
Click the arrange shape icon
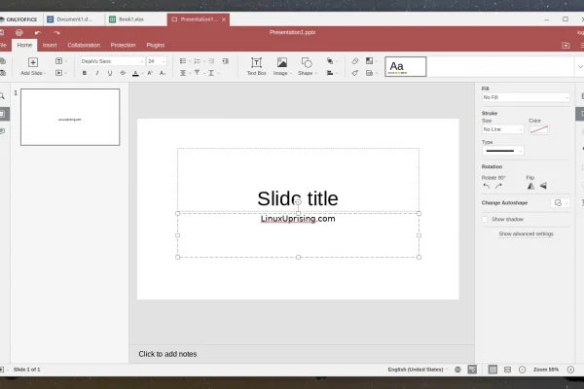click(330, 61)
